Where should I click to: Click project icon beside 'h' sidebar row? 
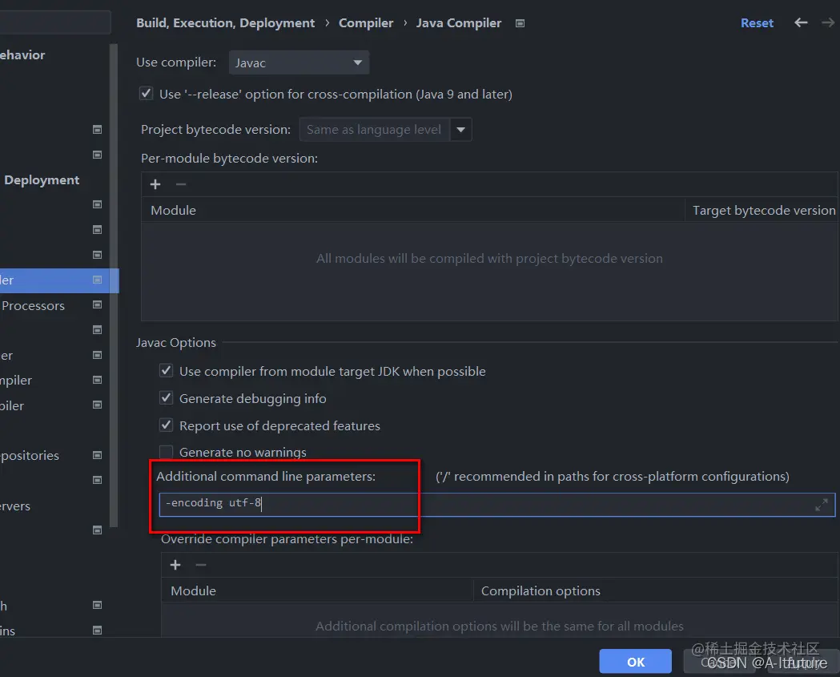(97, 605)
